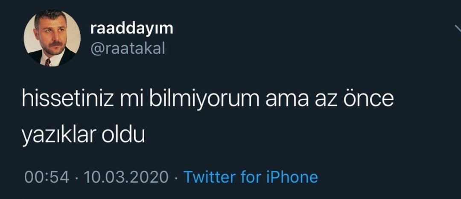Click the 00:54 tweet timestamp
Image resolution: width=461 pixels, height=199 pixels.
(x=47, y=177)
